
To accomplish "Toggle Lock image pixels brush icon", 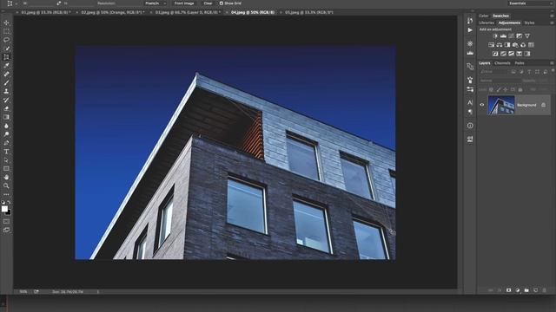I will click(499, 90).
